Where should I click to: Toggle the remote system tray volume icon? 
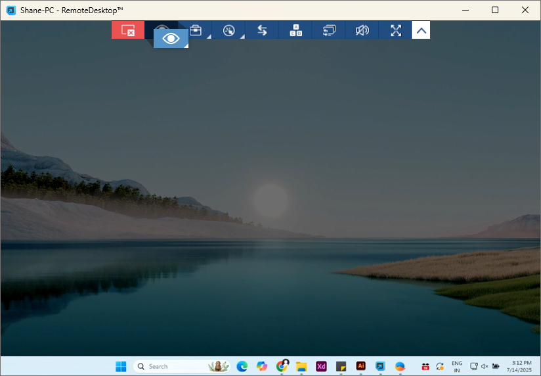point(485,366)
